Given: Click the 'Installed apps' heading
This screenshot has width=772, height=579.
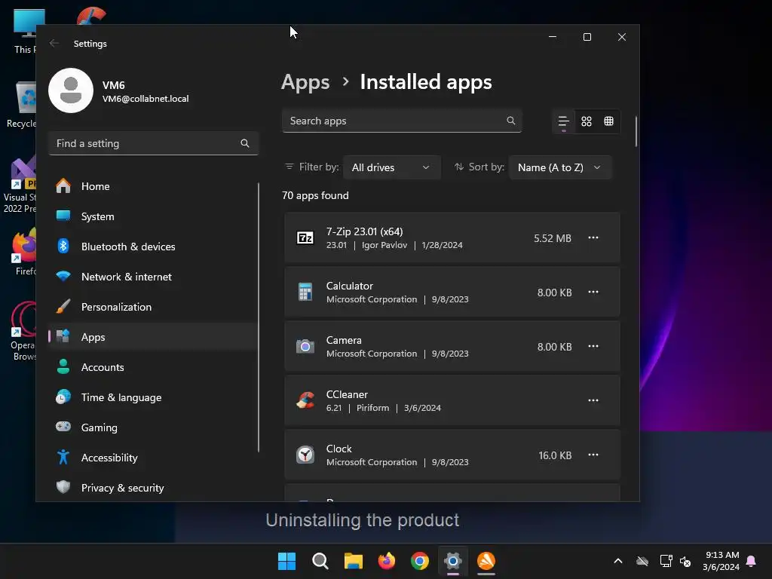Looking at the screenshot, I should coord(426,82).
